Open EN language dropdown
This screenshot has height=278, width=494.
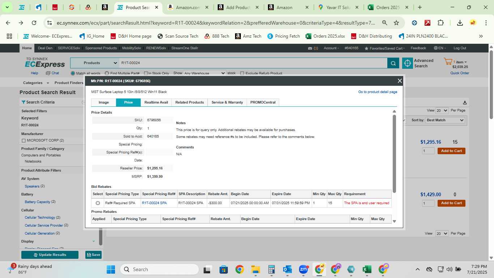click(x=440, y=48)
